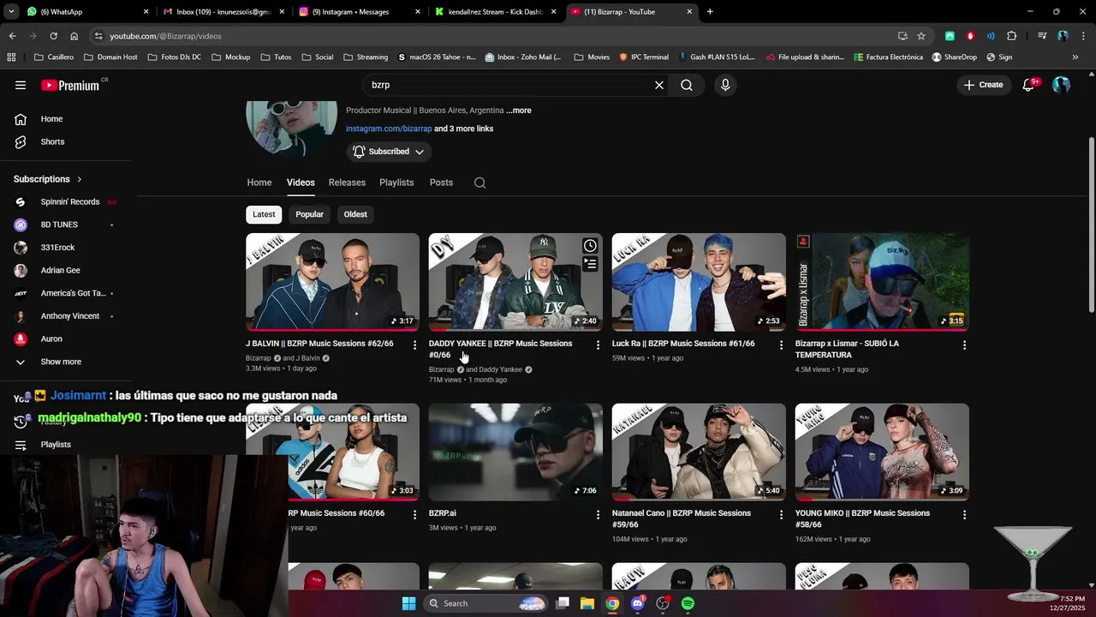Image resolution: width=1096 pixels, height=617 pixels.
Task: Start voice search with the microphone
Action: 725,85
